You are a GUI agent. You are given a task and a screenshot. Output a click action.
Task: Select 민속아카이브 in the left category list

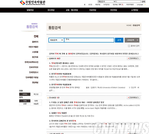point(34,67)
